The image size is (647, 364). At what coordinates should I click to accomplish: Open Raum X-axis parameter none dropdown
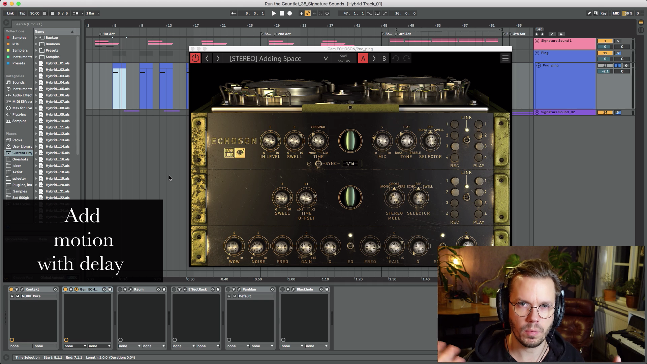point(129,346)
